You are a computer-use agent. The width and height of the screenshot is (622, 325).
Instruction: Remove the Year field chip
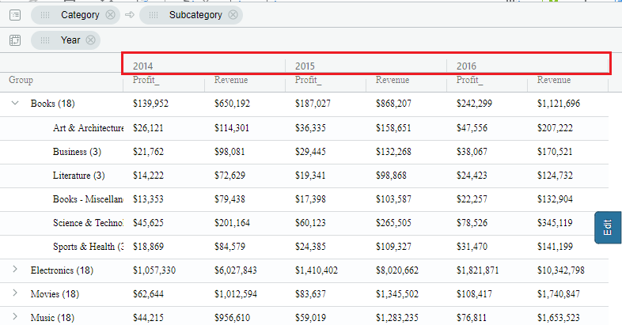90,40
